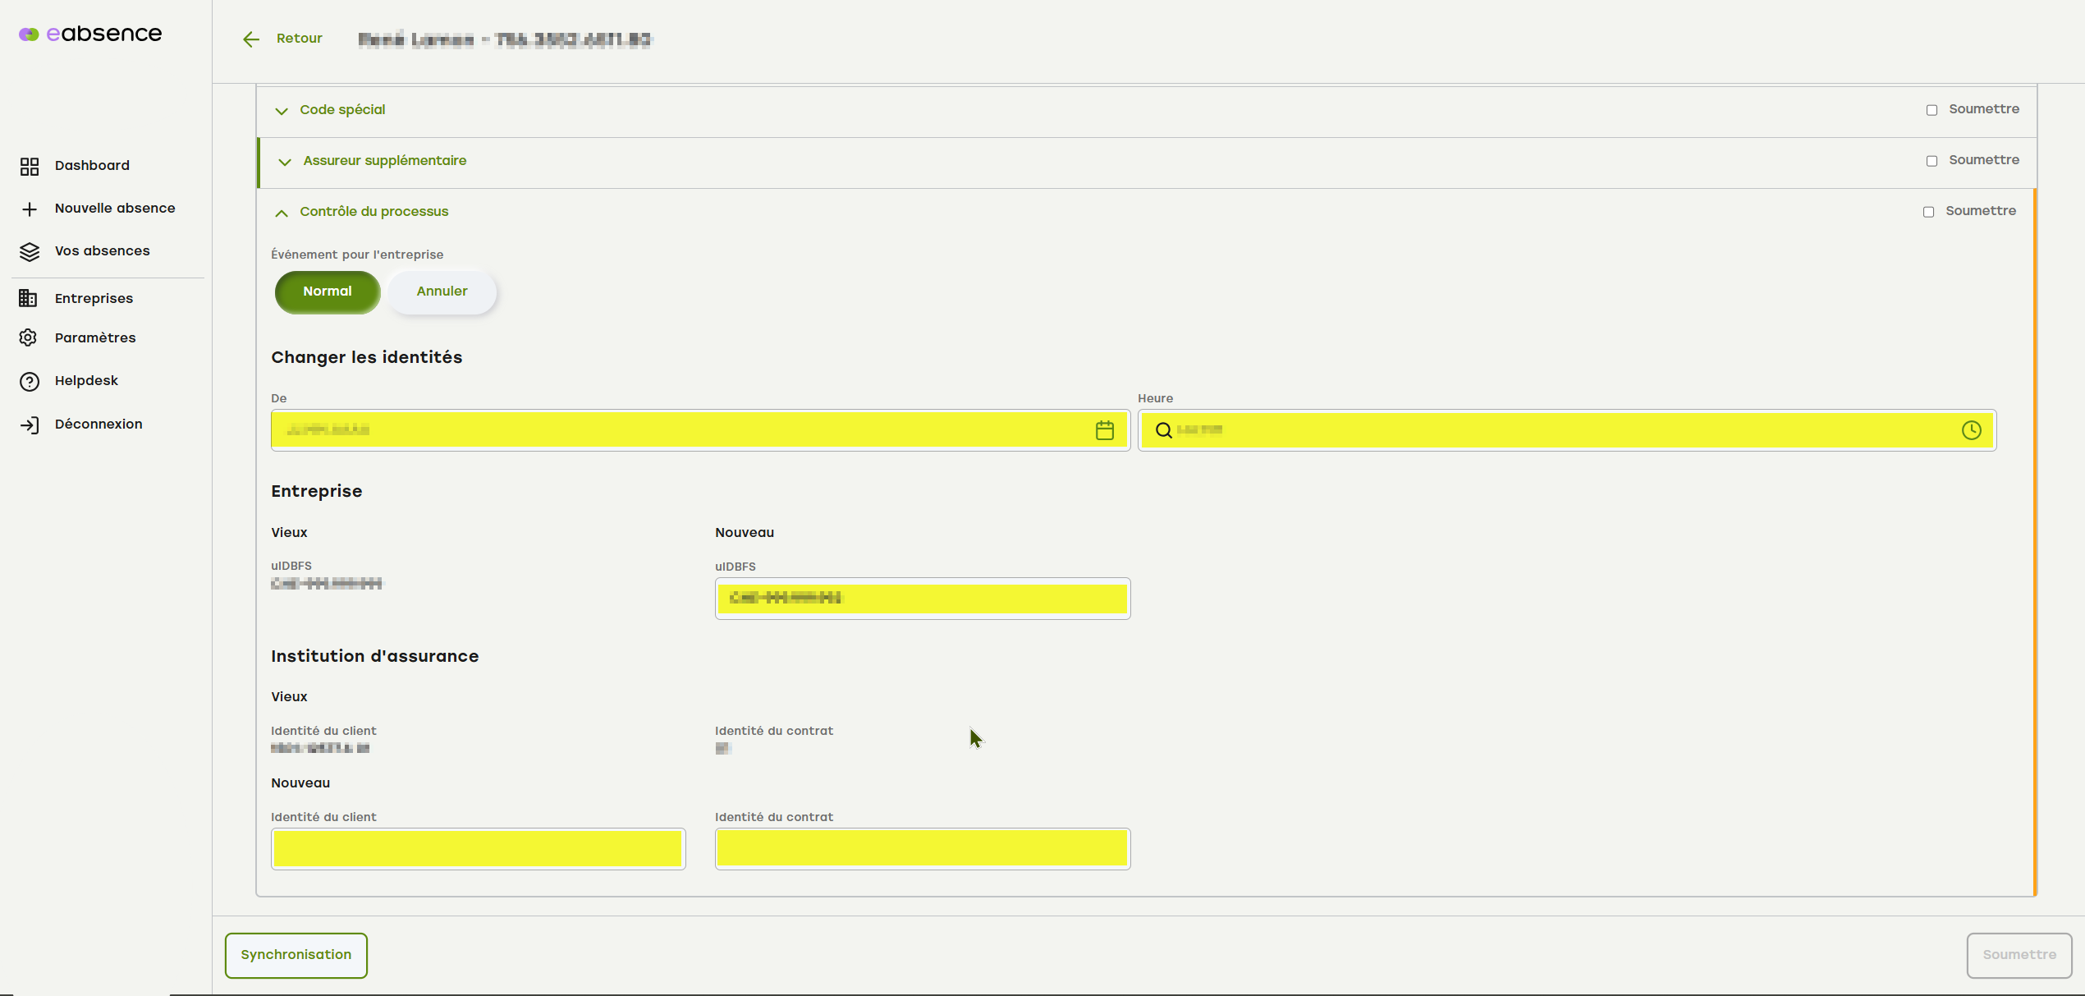Click the new Identité du client field

point(478,848)
